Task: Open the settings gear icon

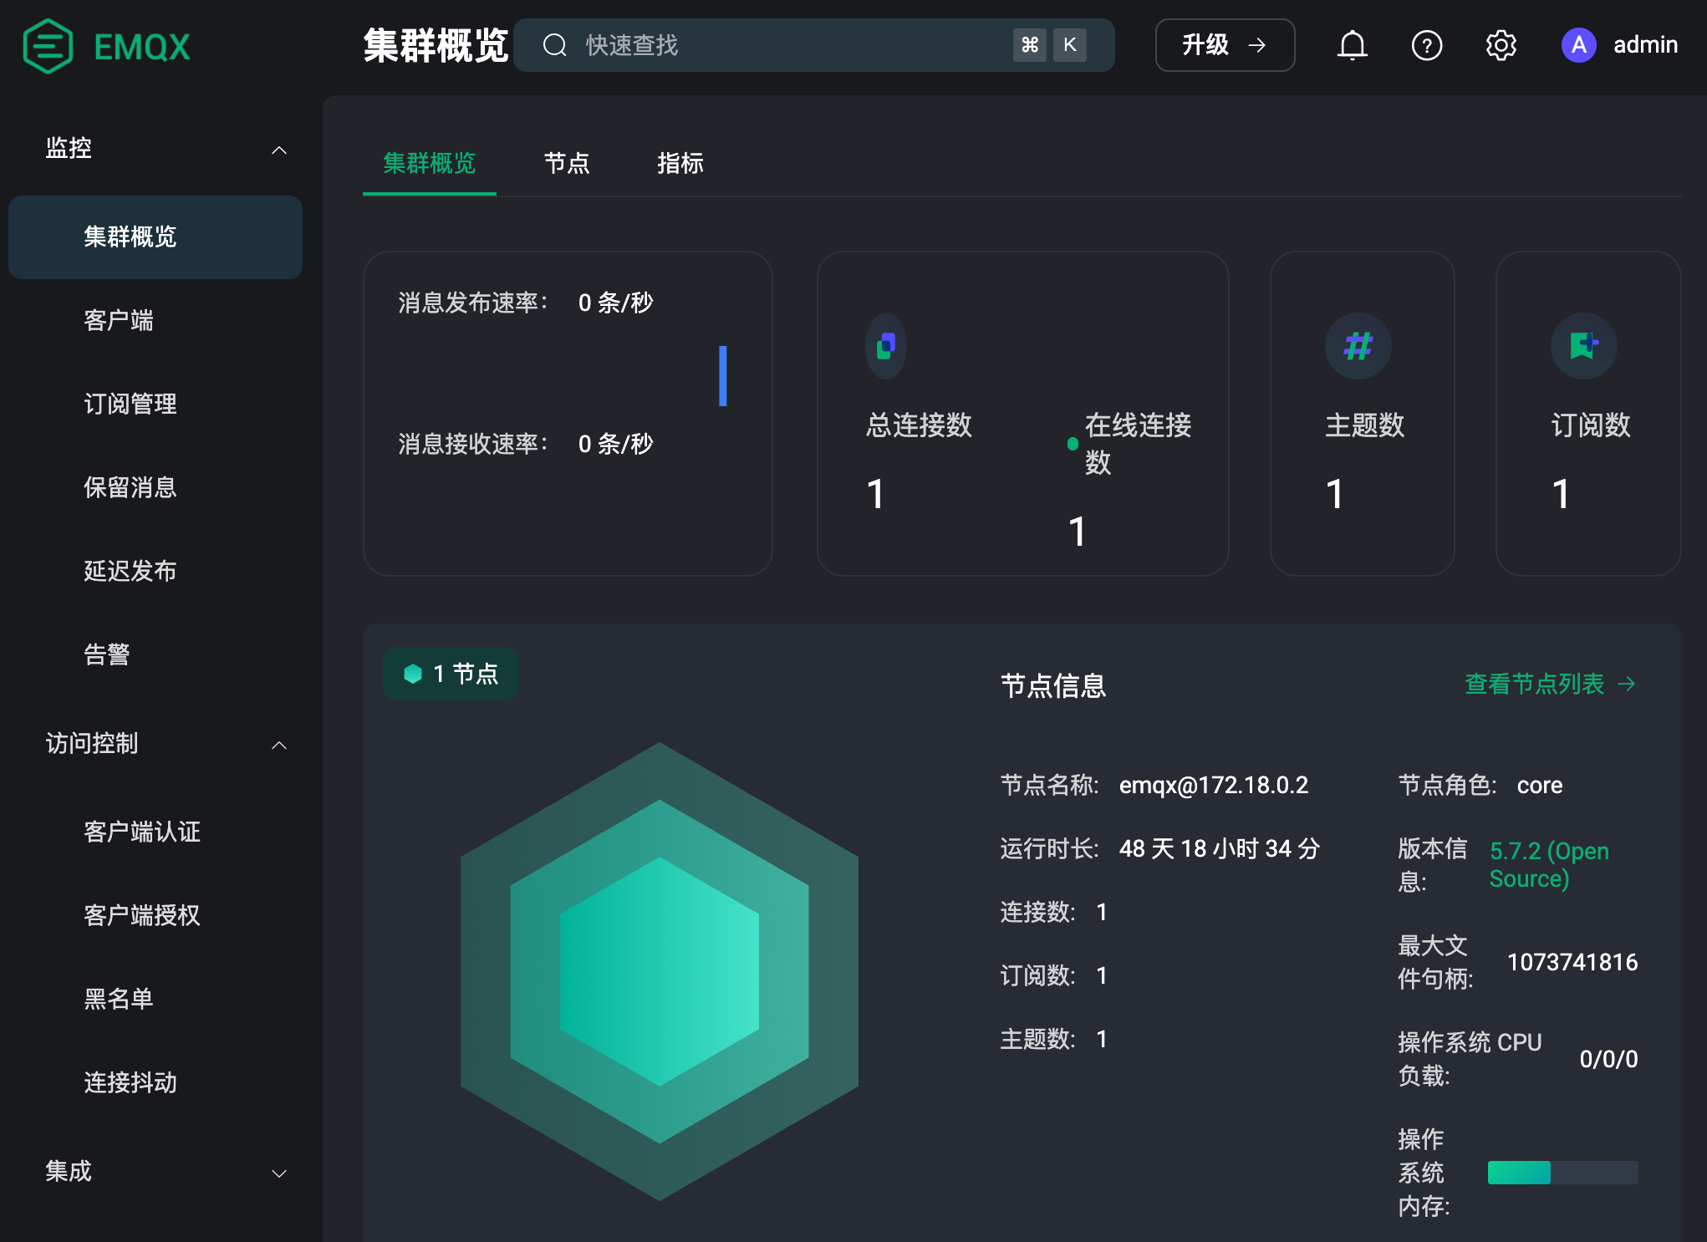Action: click(1501, 45)
